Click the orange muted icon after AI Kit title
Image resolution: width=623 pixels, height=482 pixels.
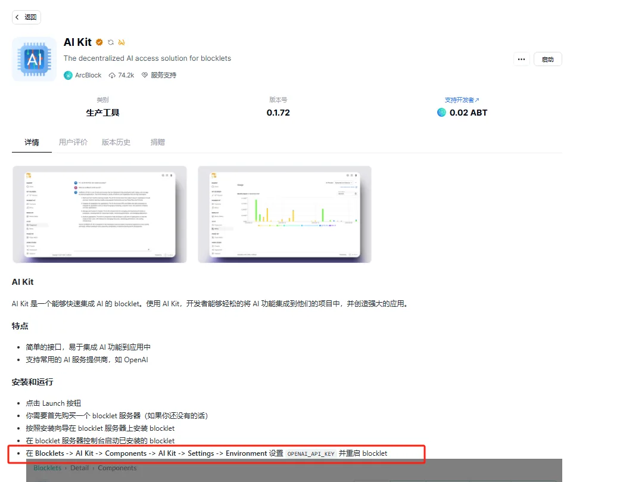[122, 42]
